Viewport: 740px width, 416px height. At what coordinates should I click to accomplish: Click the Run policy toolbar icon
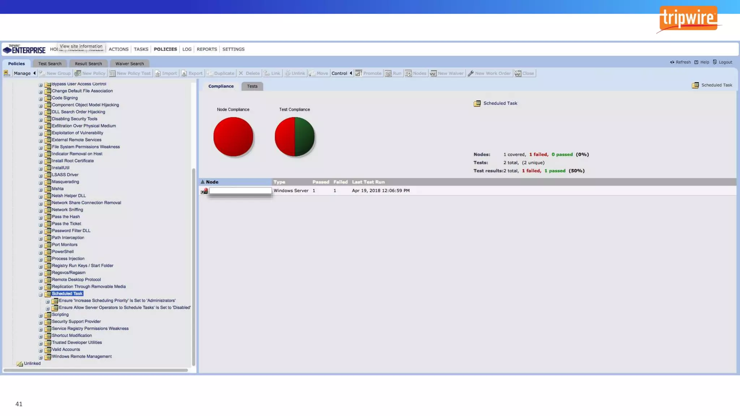coord(388,73)
